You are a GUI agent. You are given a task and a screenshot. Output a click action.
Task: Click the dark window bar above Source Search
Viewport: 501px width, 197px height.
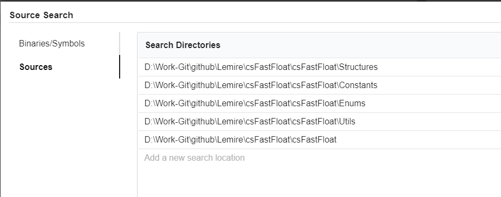click(x=250, y=1)
